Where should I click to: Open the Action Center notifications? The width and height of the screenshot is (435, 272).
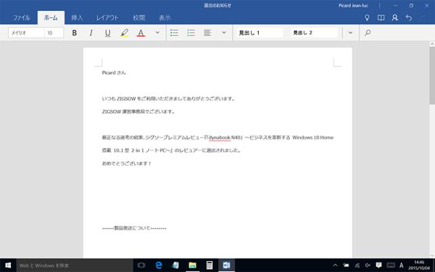(x=379, y=265)
